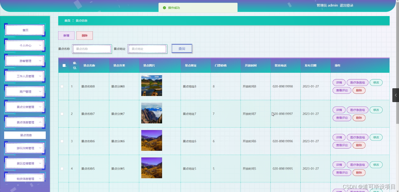Click the 新增 button
Screen dimensions: 399x192
click(66, 36)
